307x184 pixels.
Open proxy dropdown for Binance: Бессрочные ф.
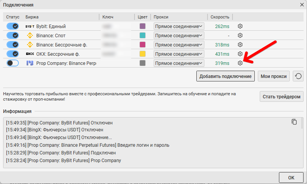tap(179, 45)
